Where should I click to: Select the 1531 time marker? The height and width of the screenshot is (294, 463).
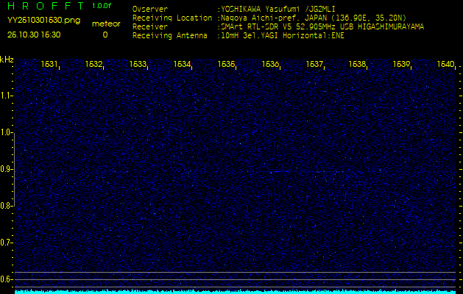coord(50,65)
